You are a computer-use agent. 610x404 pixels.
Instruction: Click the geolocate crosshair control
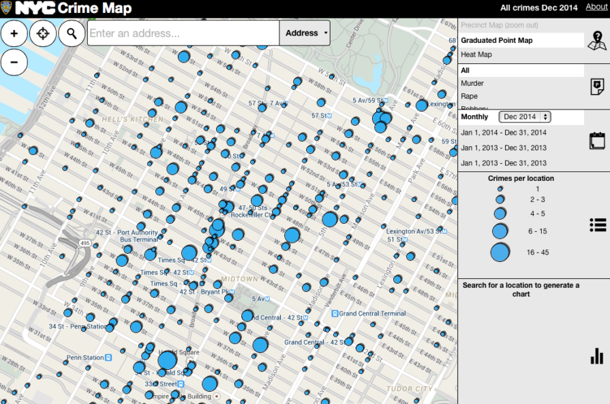pos(42,33)
